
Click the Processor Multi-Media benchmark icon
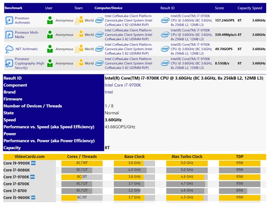tap(9, 34)
